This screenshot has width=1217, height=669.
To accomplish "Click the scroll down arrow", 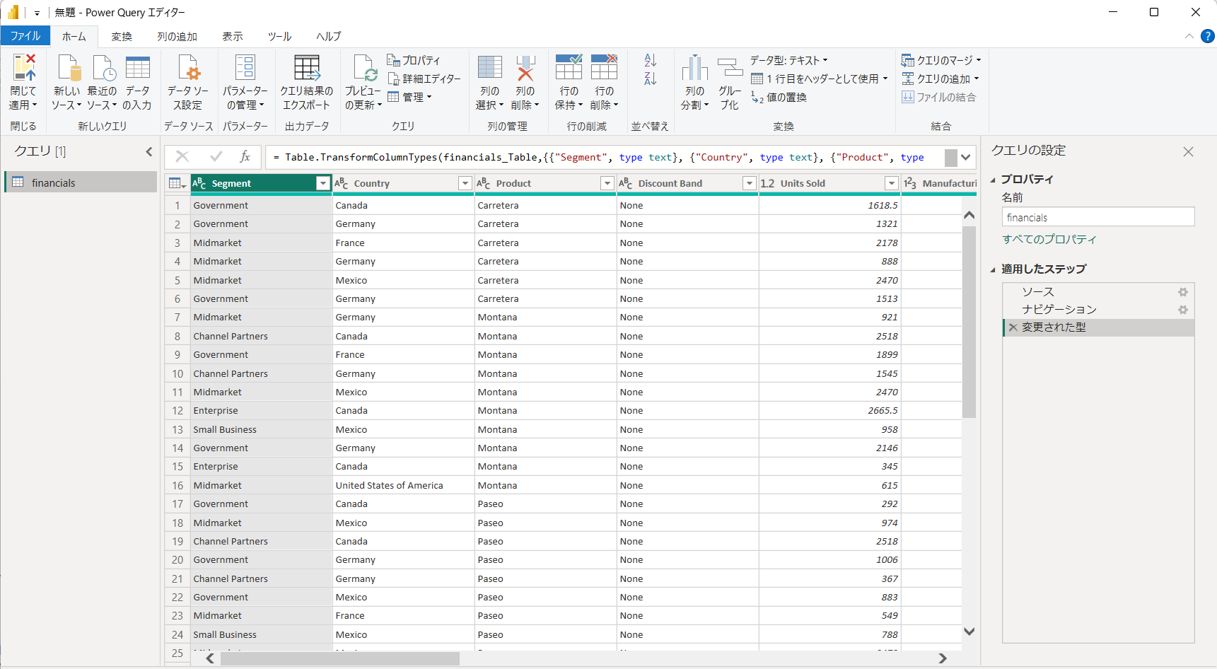I will (x=969, y=632).
